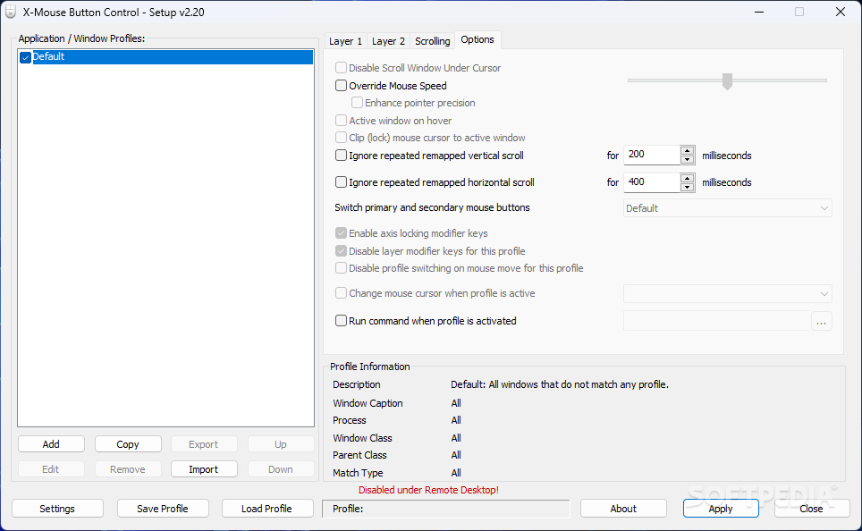
Task: Click the Profile: path field
Action: coord(446,509)
